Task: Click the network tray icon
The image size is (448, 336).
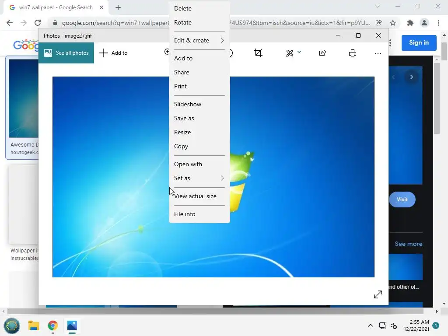Action: coord(382,325)
